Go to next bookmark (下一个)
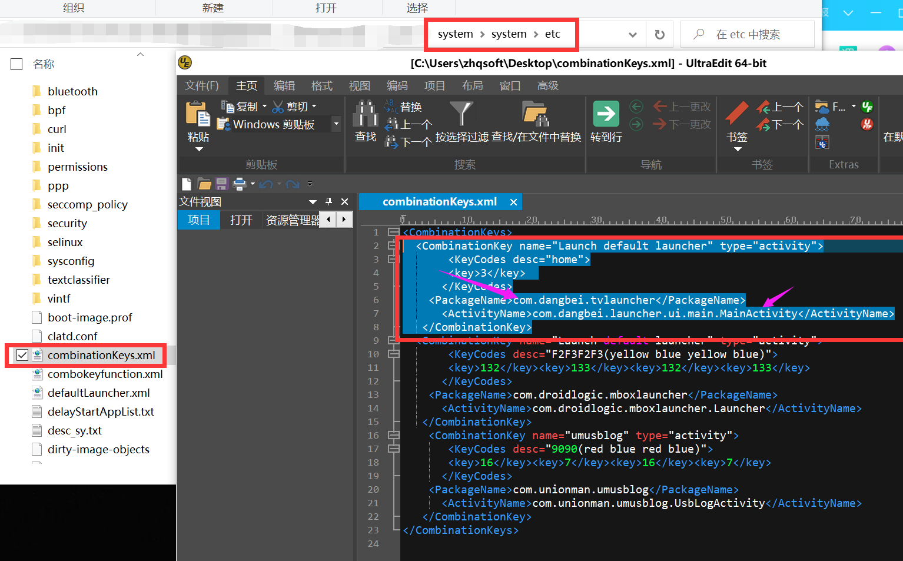Image resolution: width=903 pixels, height=561 pixels. coord(780,124)
